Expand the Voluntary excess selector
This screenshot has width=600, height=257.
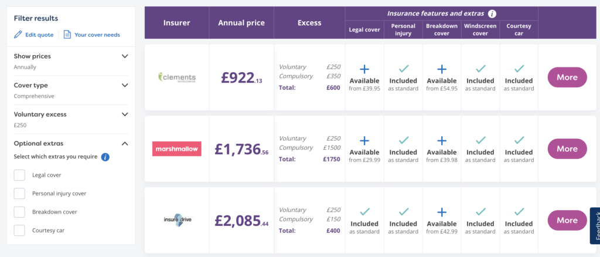[125, 114]
